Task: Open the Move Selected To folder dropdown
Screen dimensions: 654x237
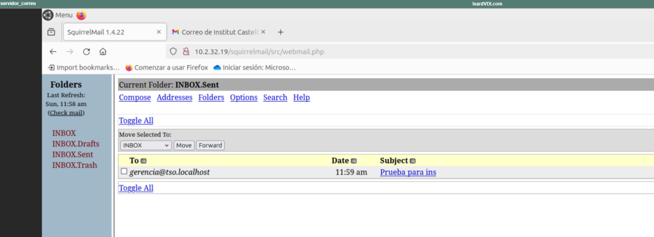Action: pos(146,145)
